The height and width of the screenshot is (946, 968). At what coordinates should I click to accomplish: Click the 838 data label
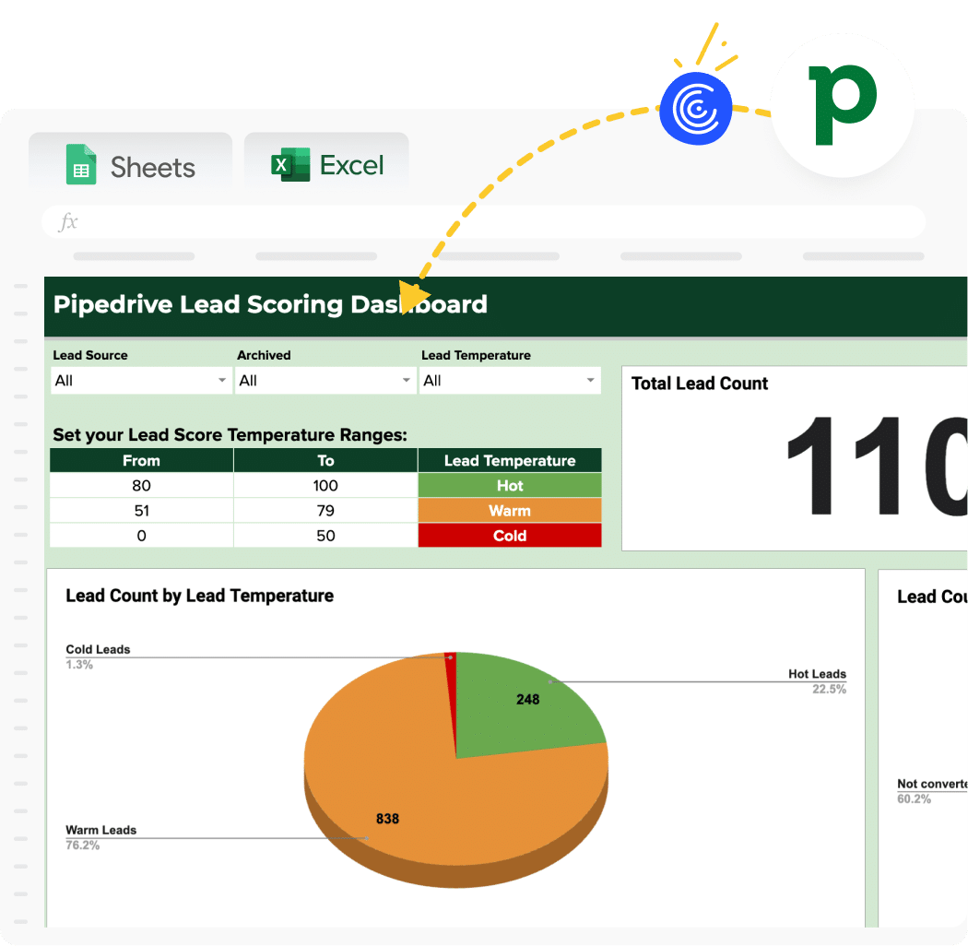coord(387,819)
